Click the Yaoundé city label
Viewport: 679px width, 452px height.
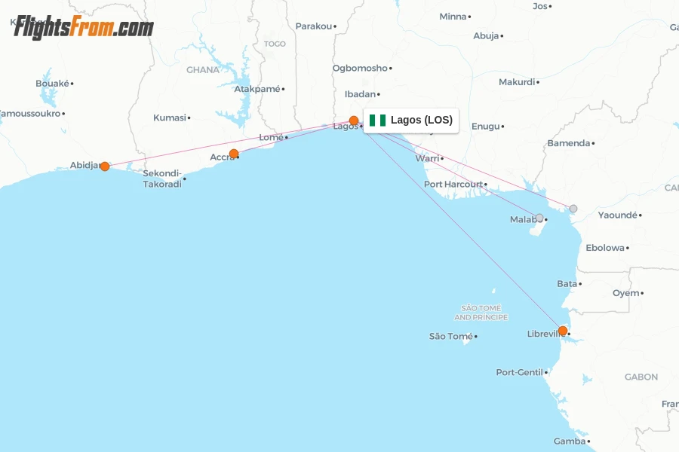(617, 215)
